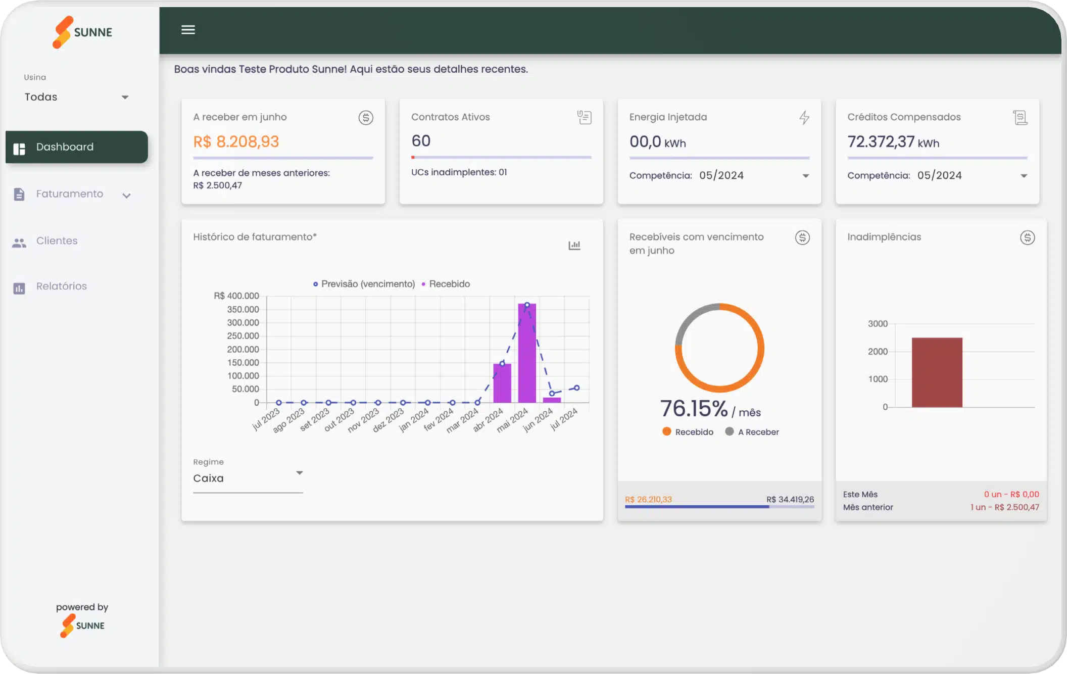Click the SUNNE logo at top of sidebar
1067x674 pixels.
(x=82, y=32)
